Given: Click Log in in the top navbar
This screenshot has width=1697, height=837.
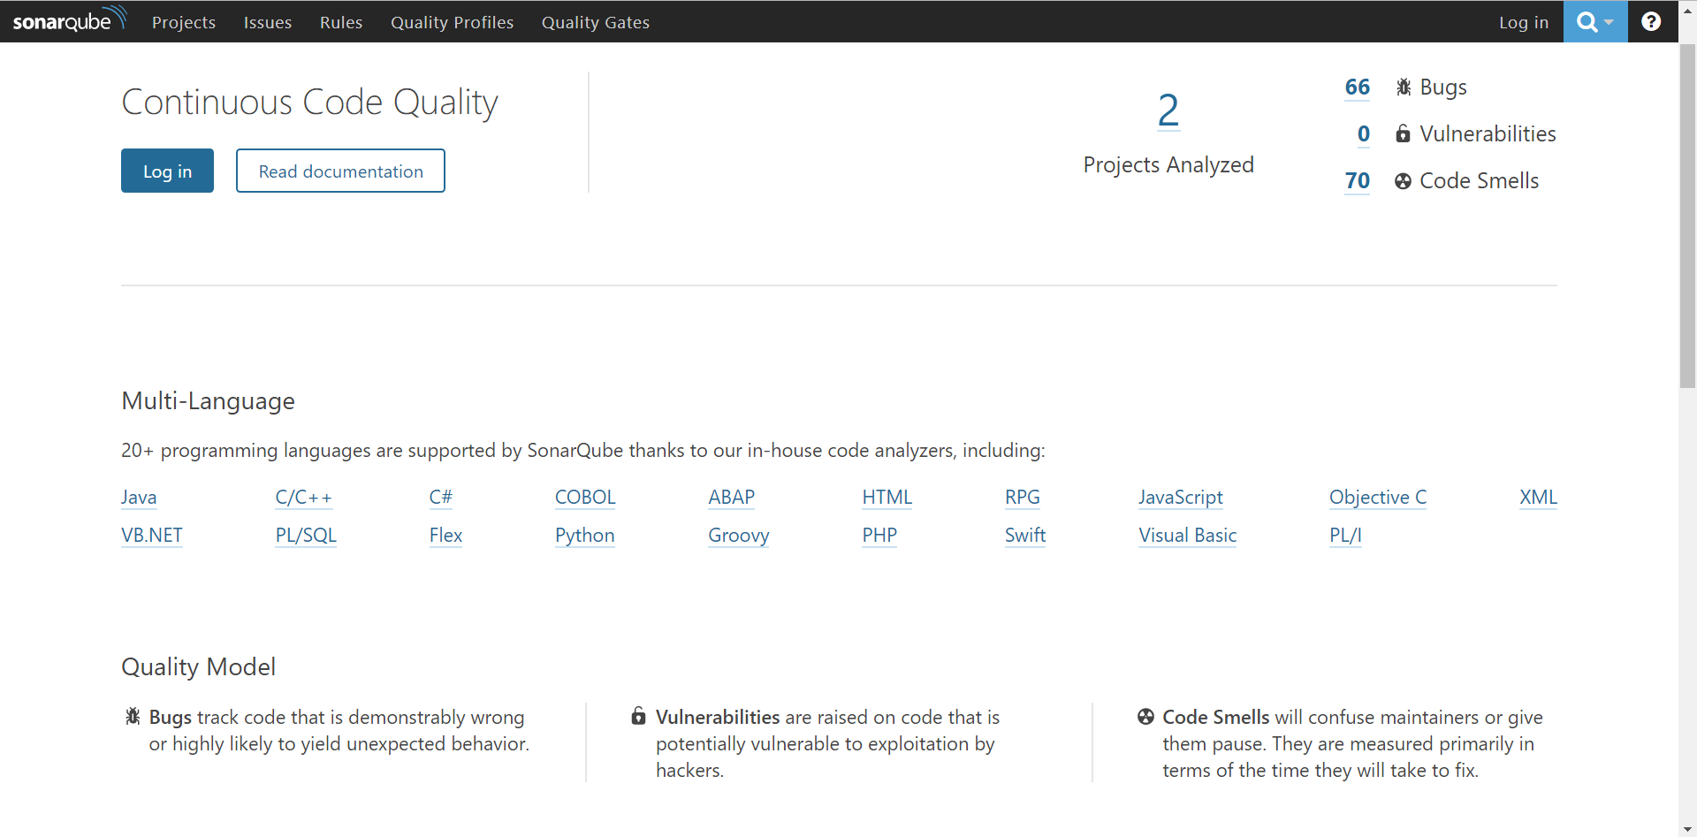Looking at the screenshot, I should point(1524,22).
